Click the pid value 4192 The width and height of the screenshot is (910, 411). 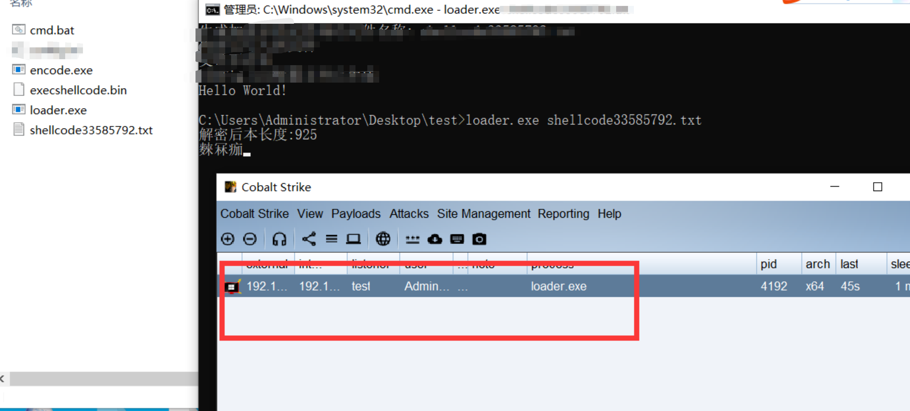[774, 286]
